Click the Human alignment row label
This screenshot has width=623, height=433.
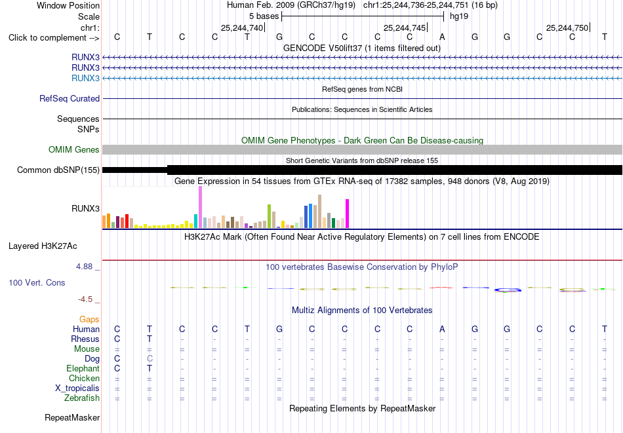click(86, 329)
